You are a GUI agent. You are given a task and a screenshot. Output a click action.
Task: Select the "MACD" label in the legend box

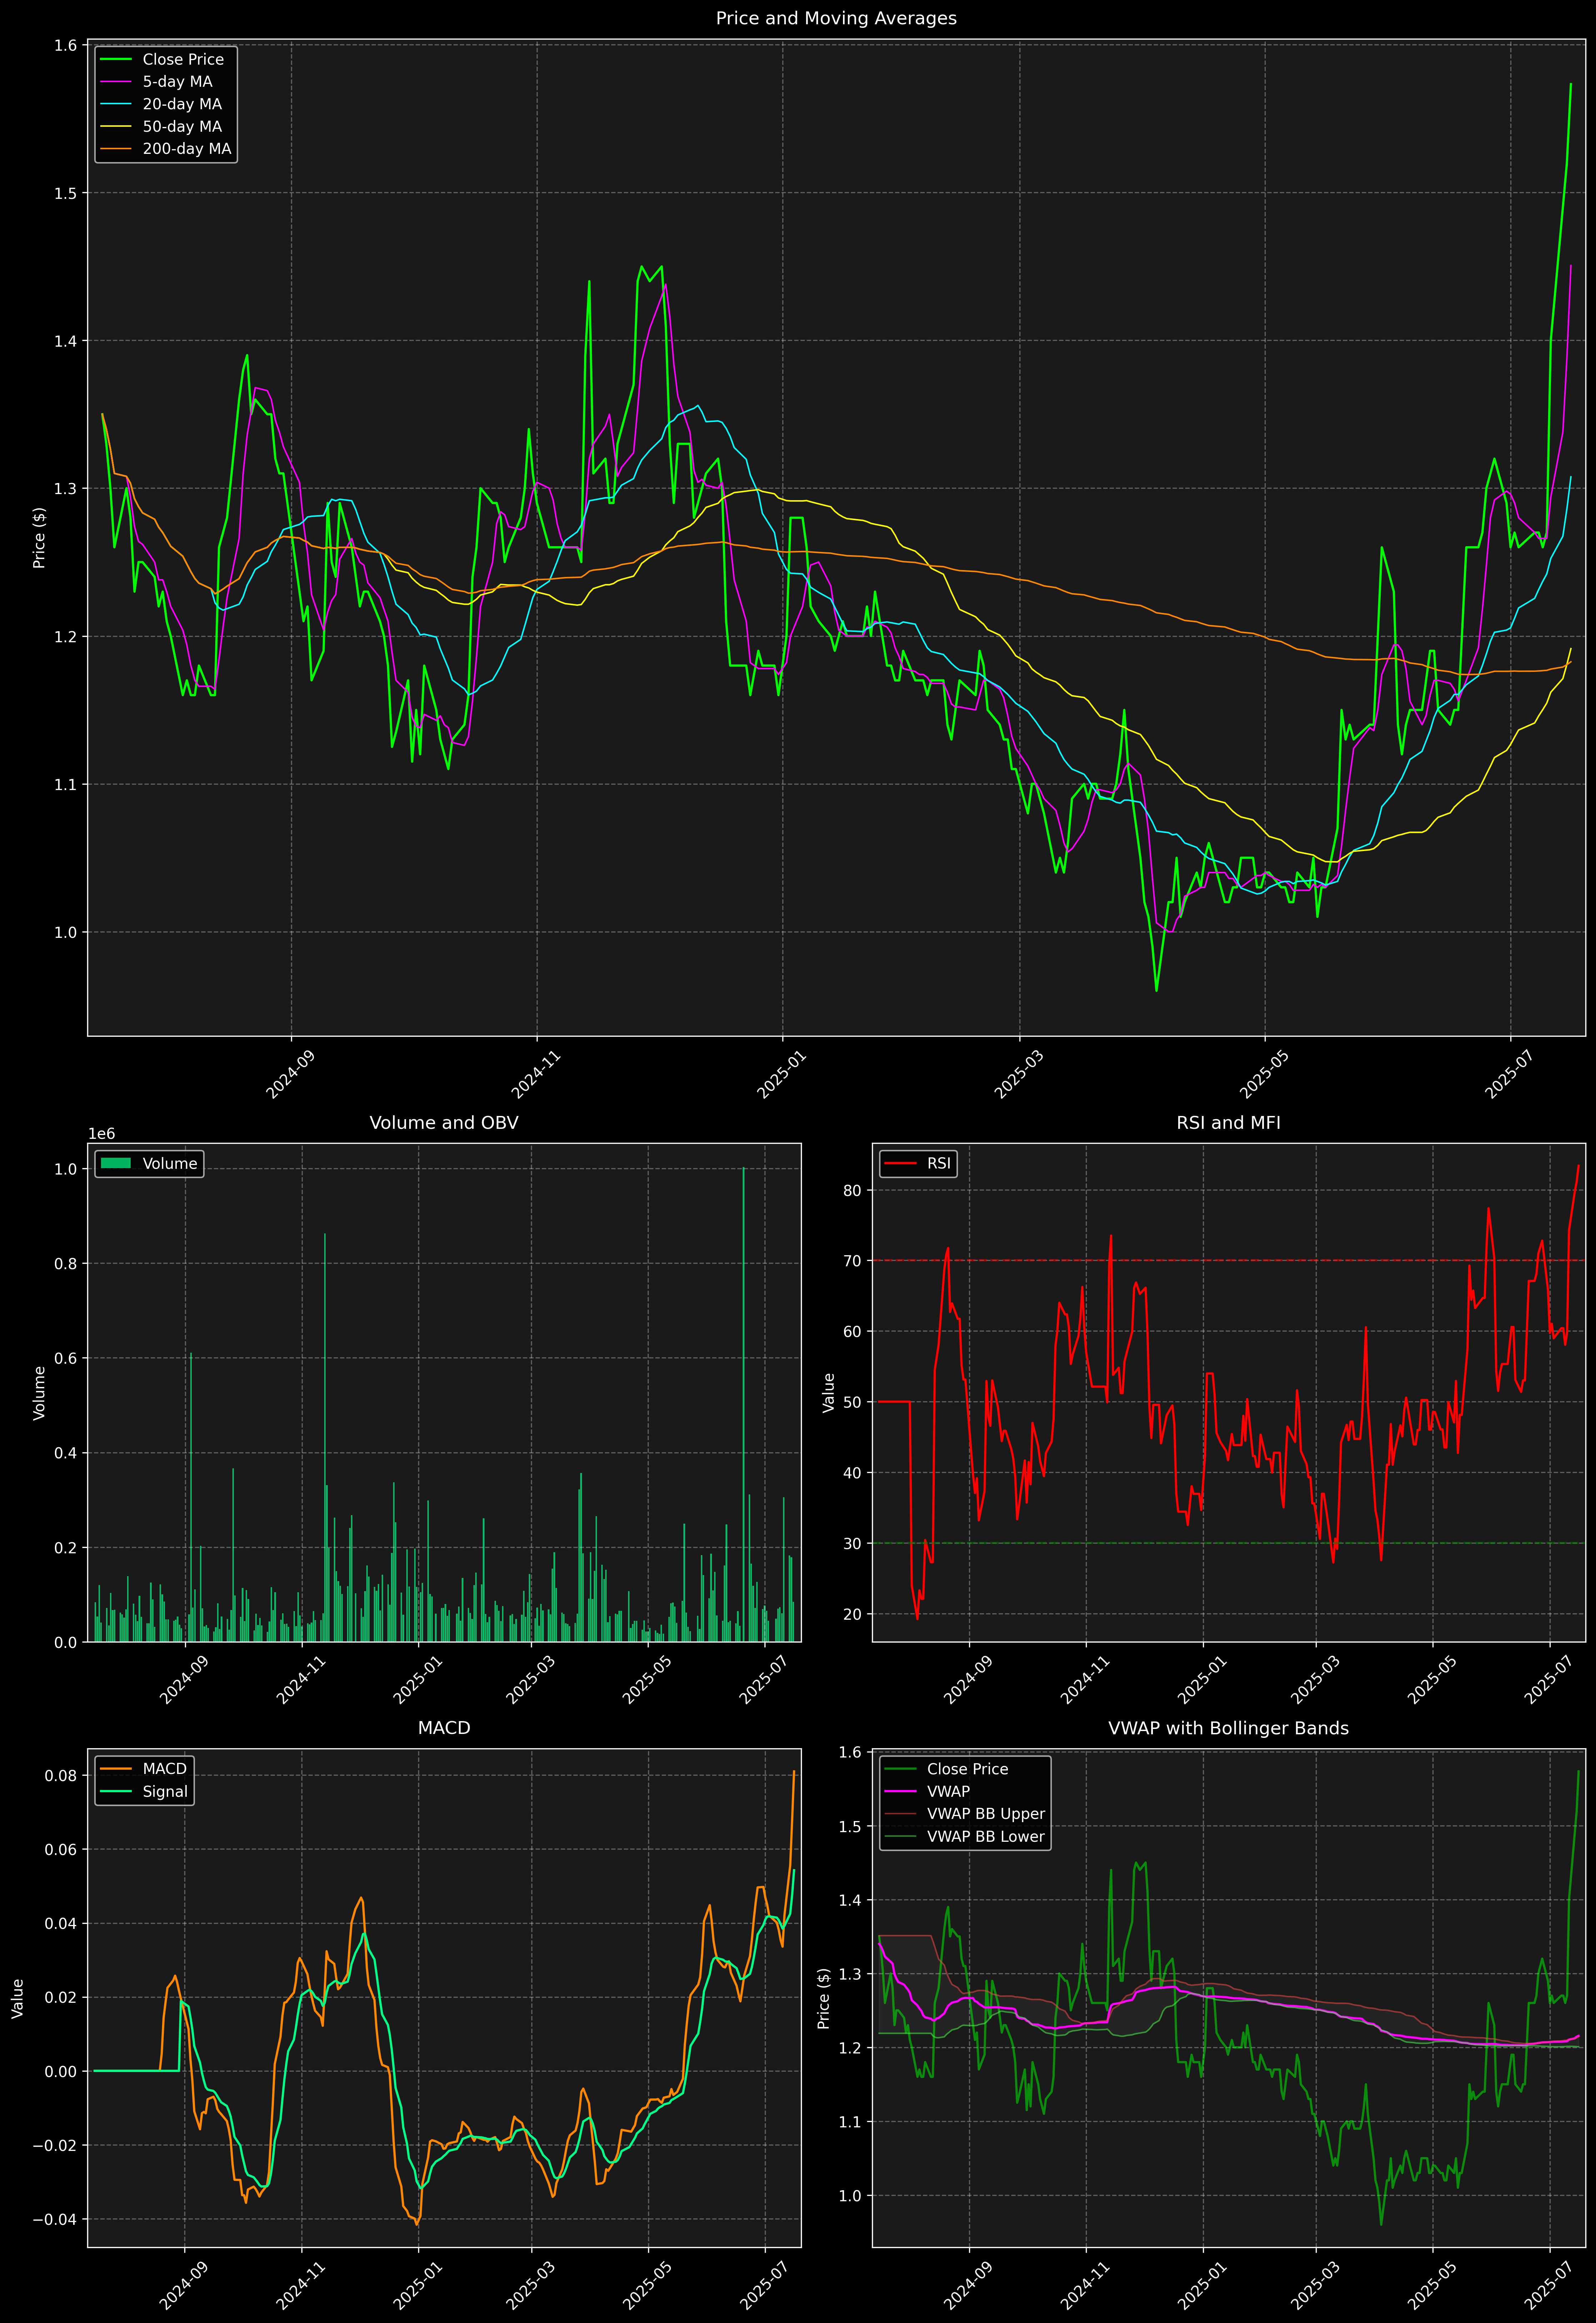[x=165, y=1769]
